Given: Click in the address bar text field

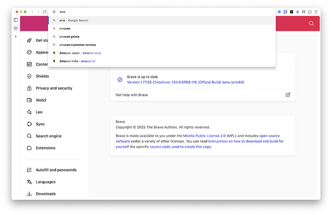Looking at the screenshot, I should point(144,12).
